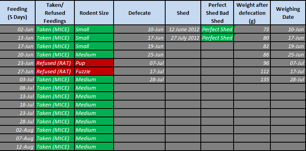Click the Rodent Size header cell
Screen dimensions: 306x151
94,13
